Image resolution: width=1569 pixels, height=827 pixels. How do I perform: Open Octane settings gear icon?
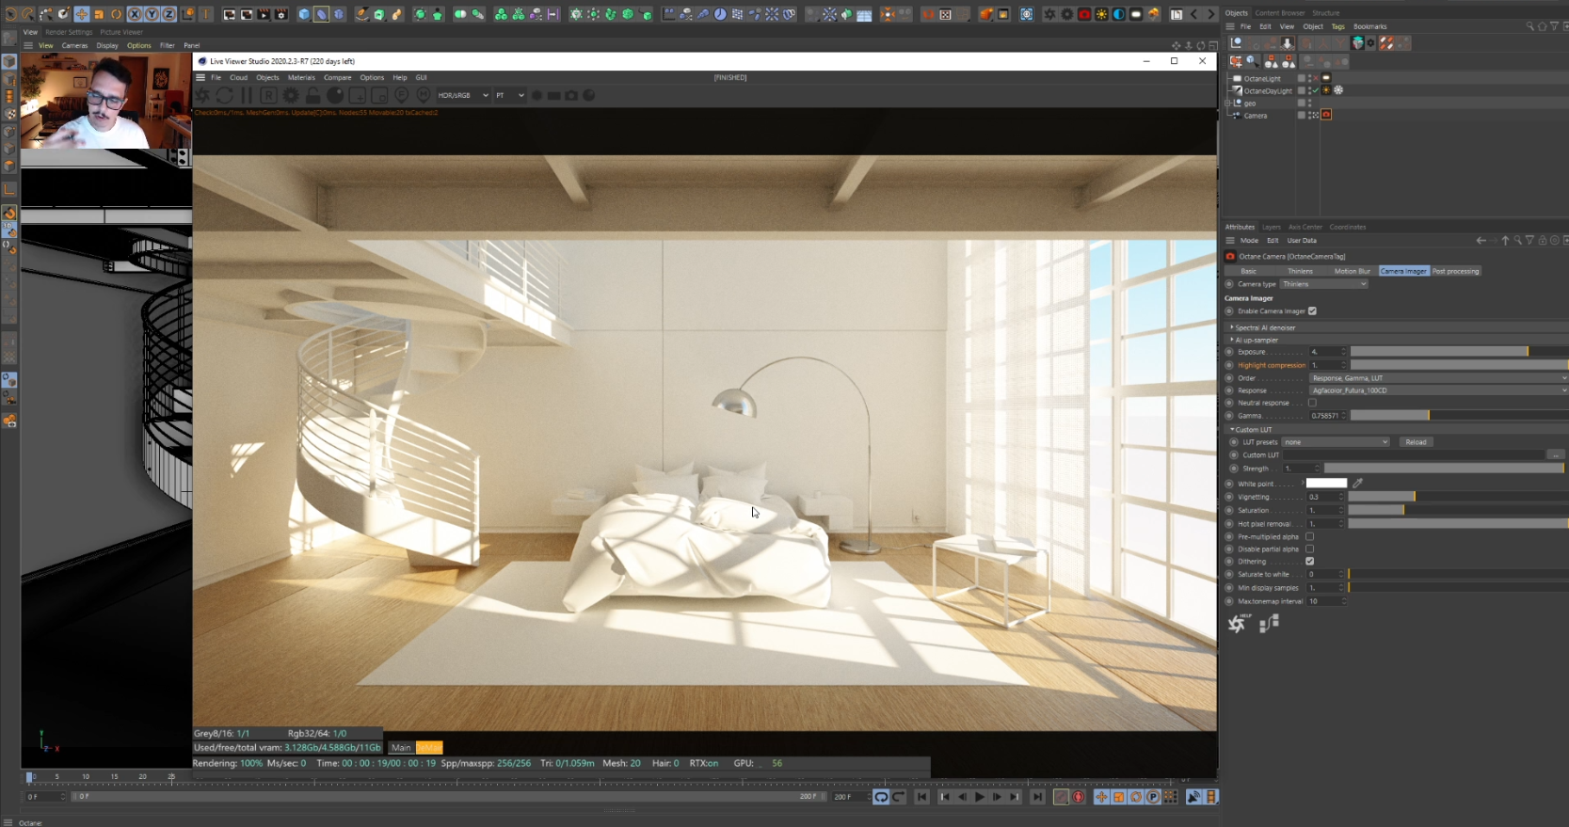(x=291, y=95)
